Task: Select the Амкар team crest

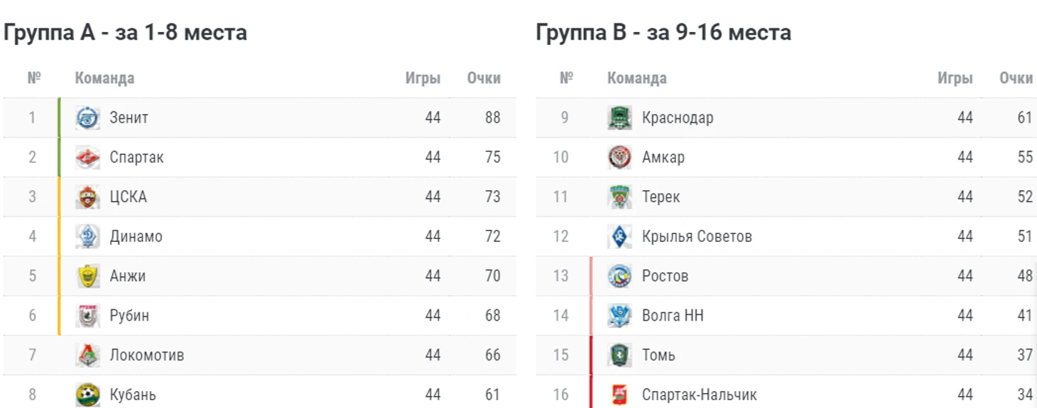Action: click(x=619, y=158)
